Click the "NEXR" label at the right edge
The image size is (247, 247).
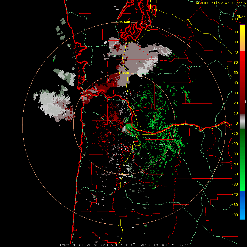[x=241, y=16]
